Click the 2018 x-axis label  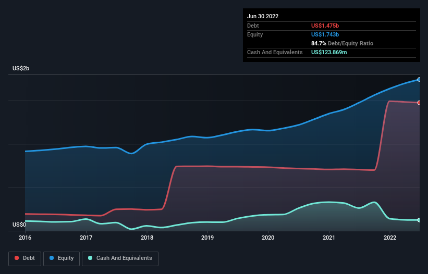(147, 238)
